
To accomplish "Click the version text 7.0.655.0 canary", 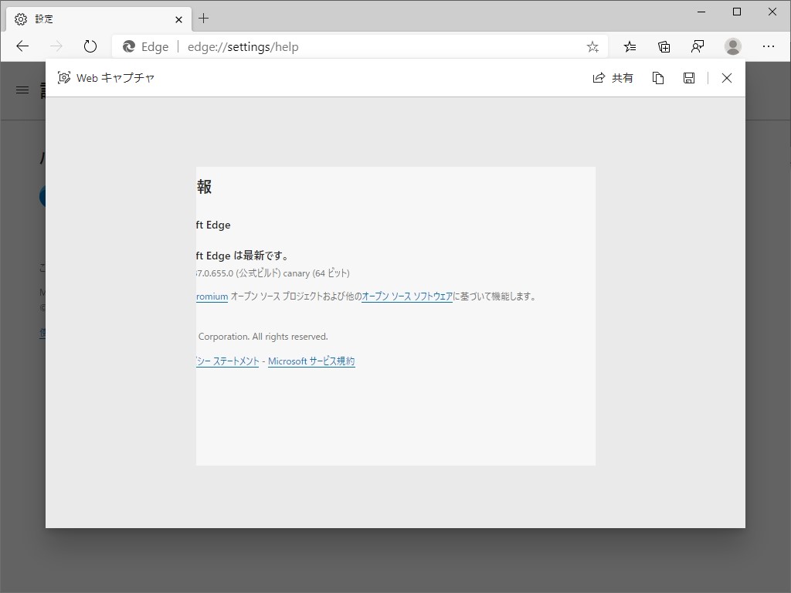I will click(x=273, y=273).
